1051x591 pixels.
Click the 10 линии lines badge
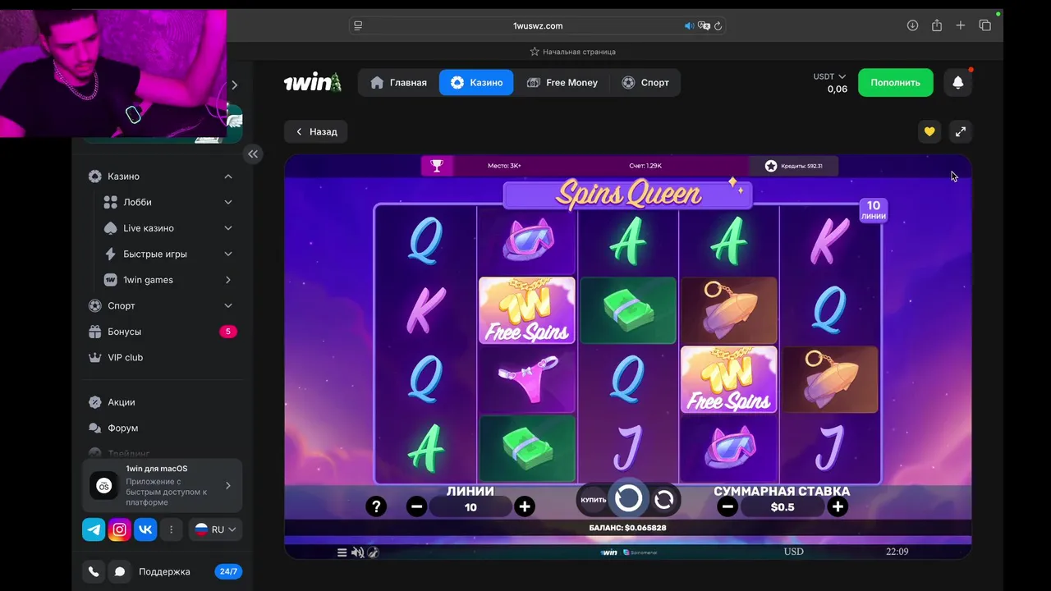pyautogui.click(x=874, y=210)
